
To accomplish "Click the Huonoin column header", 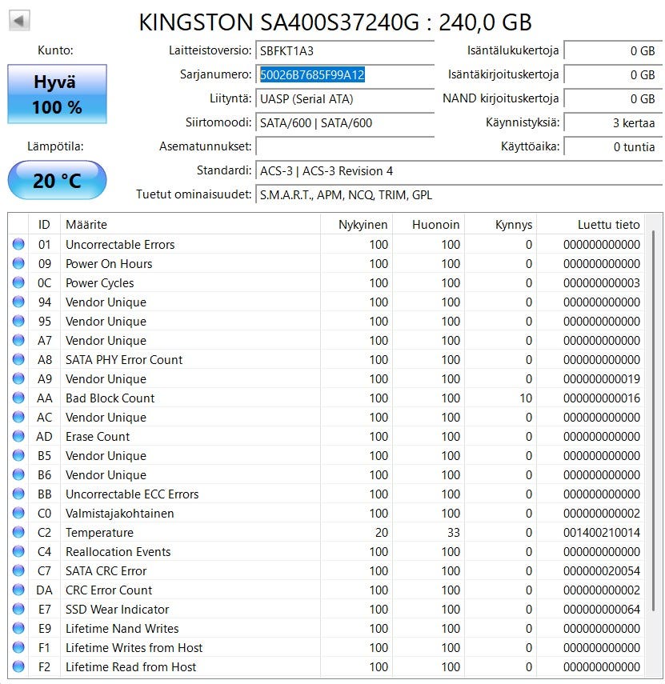I will tap(428, 224).
